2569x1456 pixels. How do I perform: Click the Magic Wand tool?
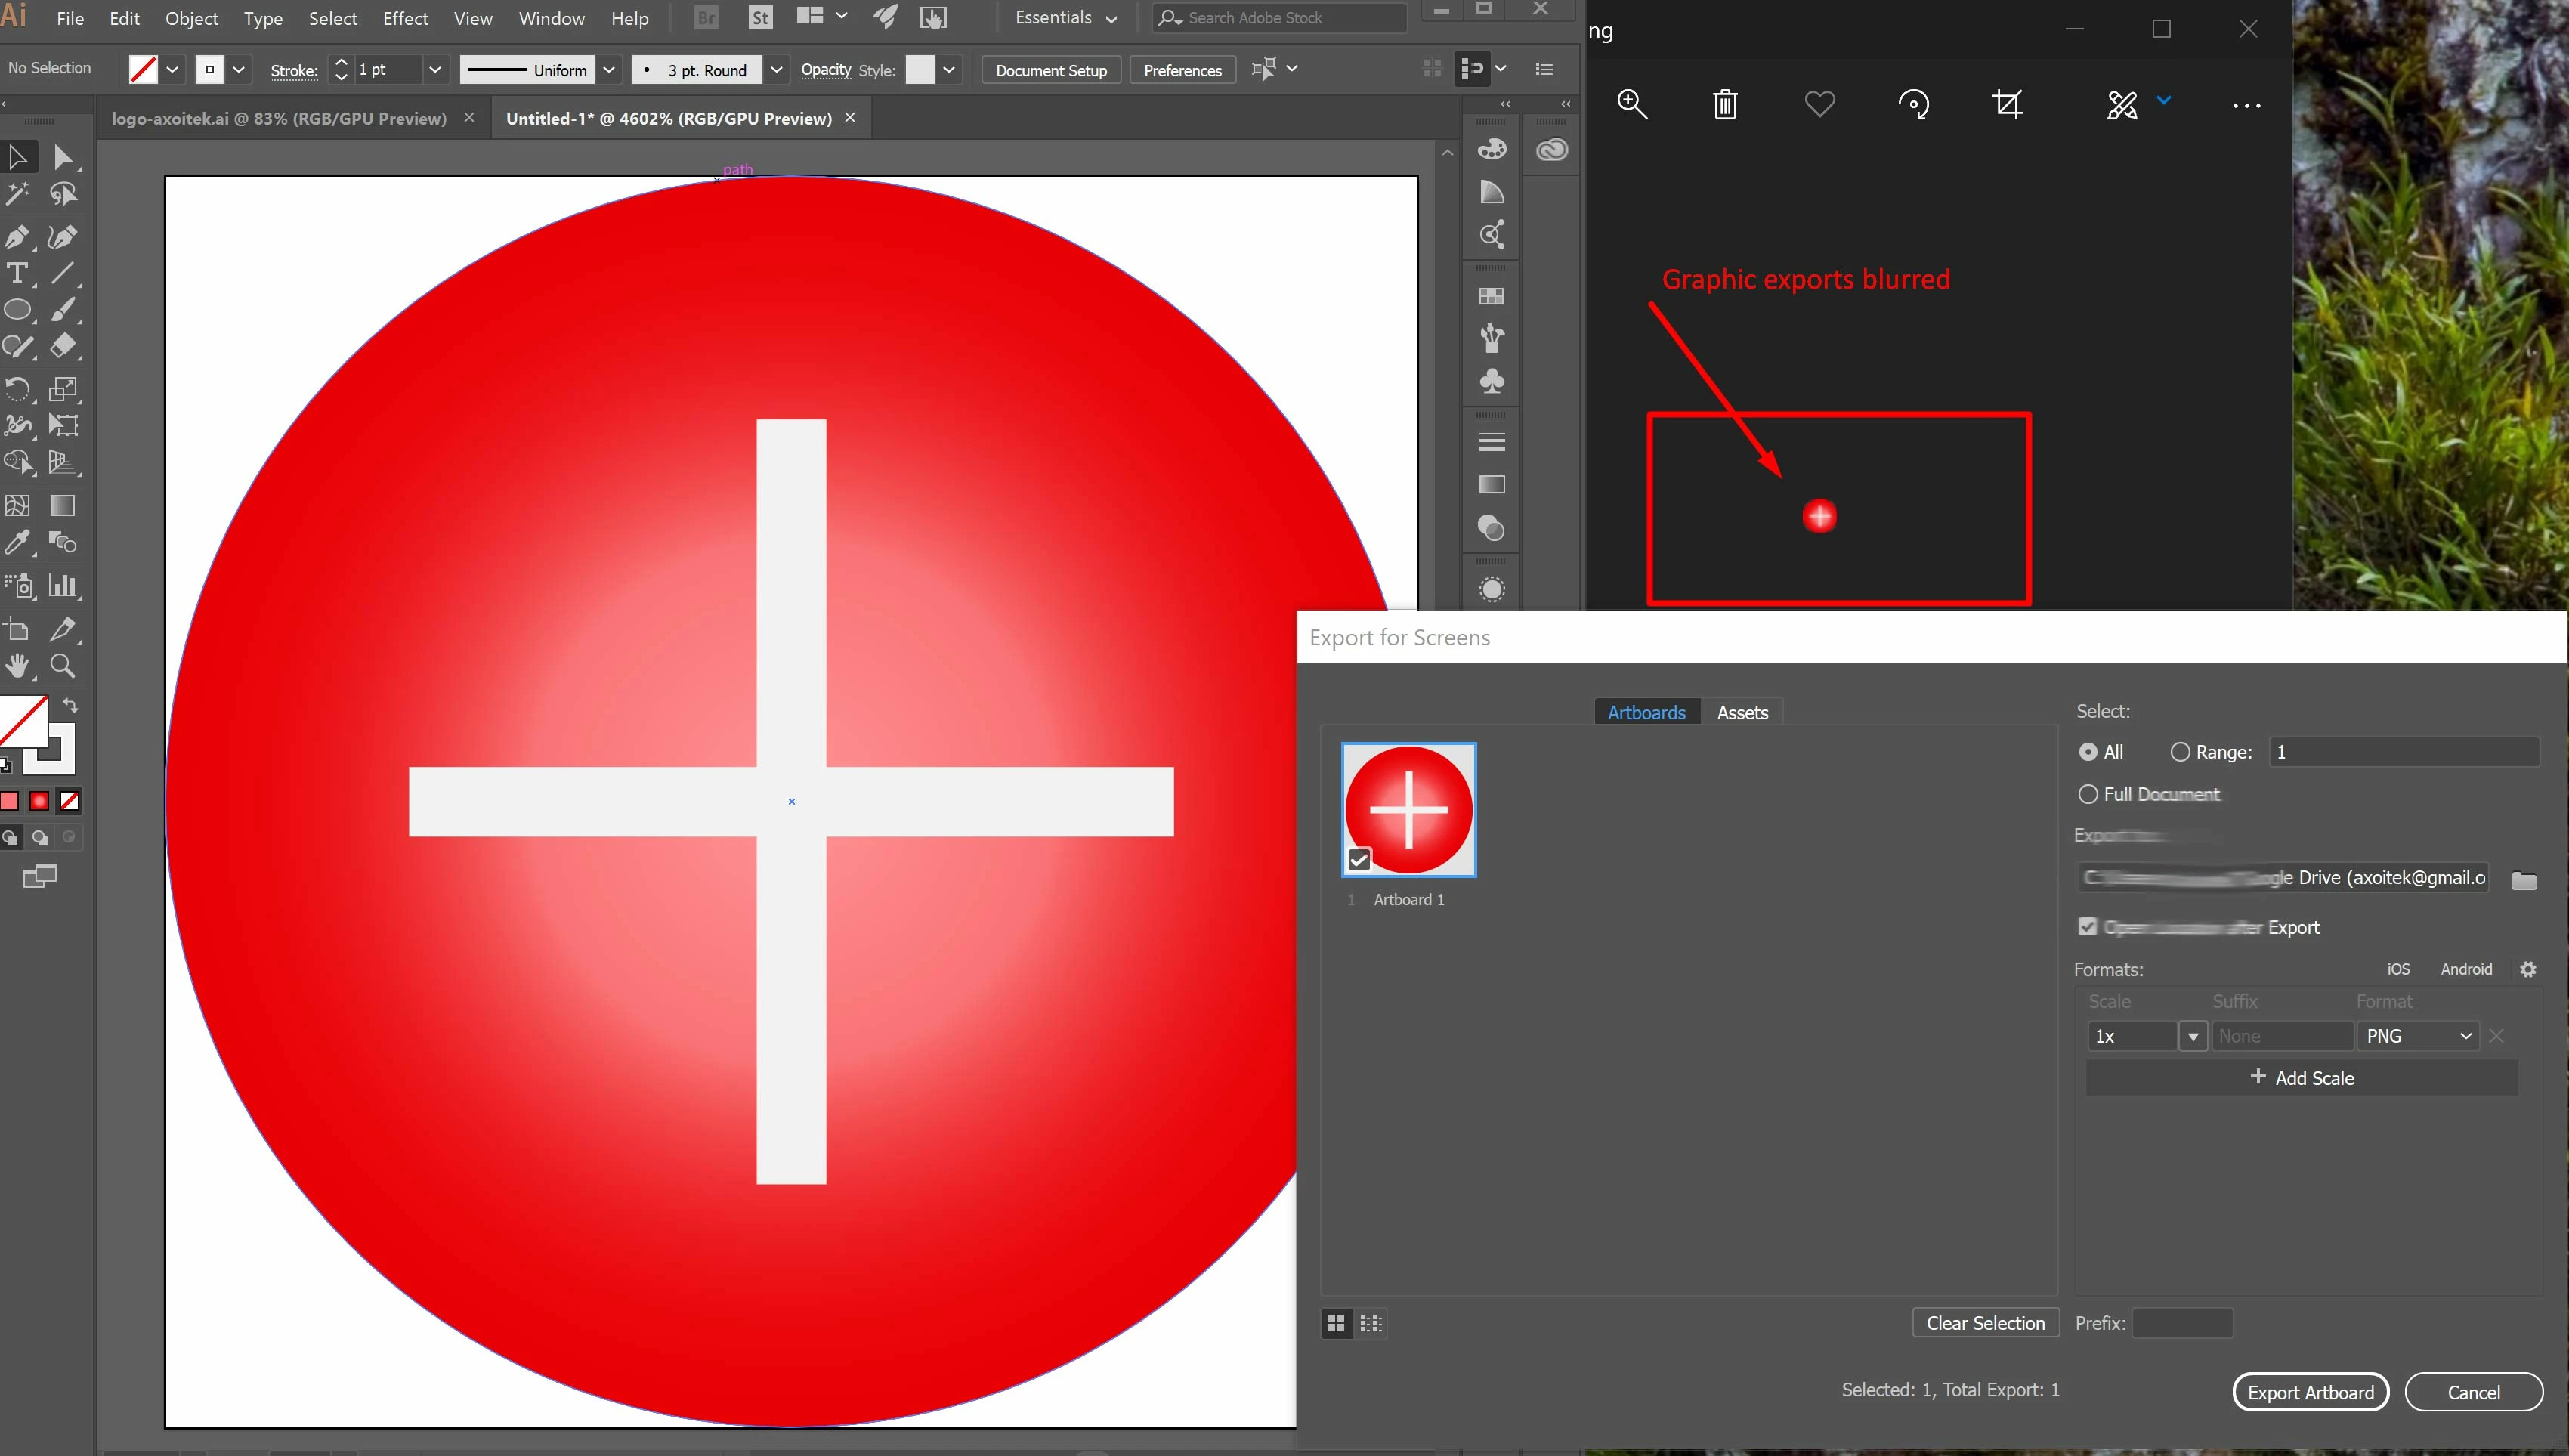pyautogui.click(x=17, y=194)
